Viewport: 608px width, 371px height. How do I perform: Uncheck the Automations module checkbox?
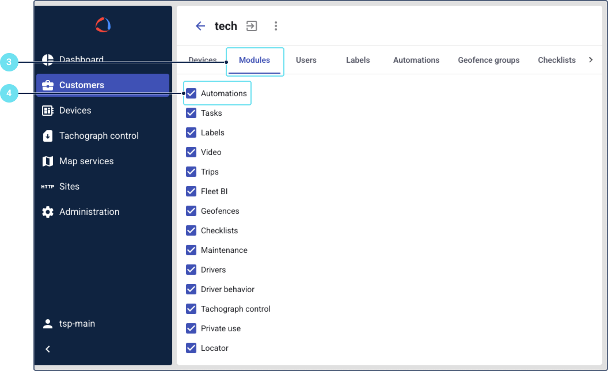coord(191,93)
